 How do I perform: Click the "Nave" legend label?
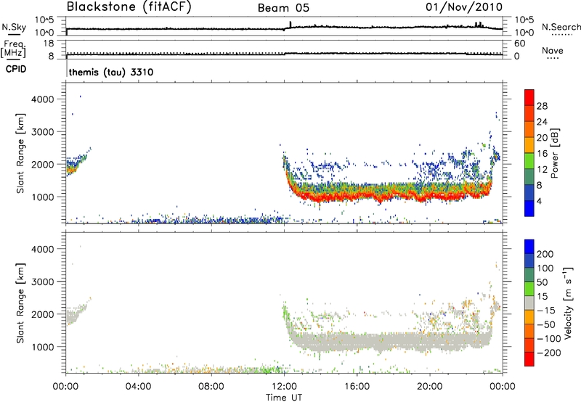[553, 51]
